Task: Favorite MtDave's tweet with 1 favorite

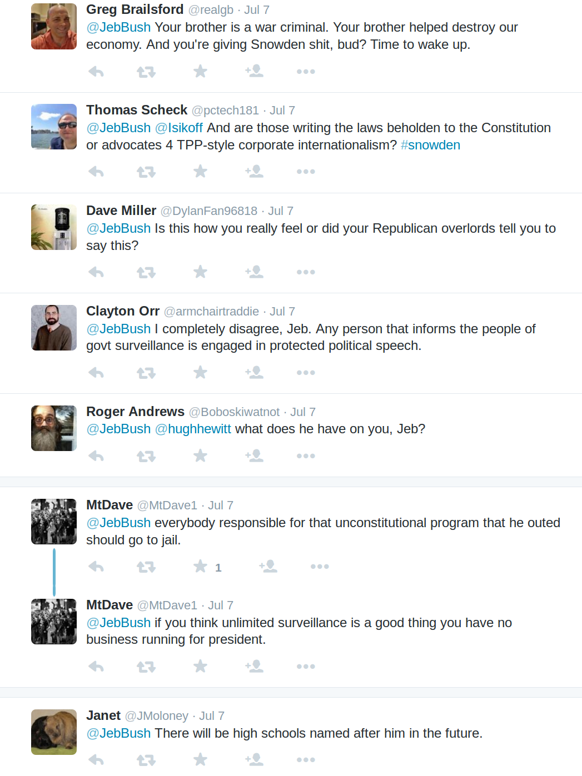Action: [x=200, y=567]
